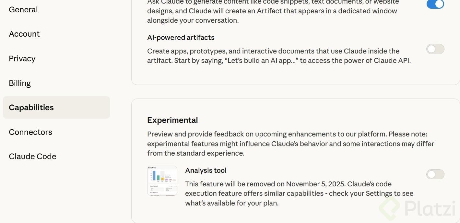
Task: Select Billing in the sidebar
Action: [20, 83]
